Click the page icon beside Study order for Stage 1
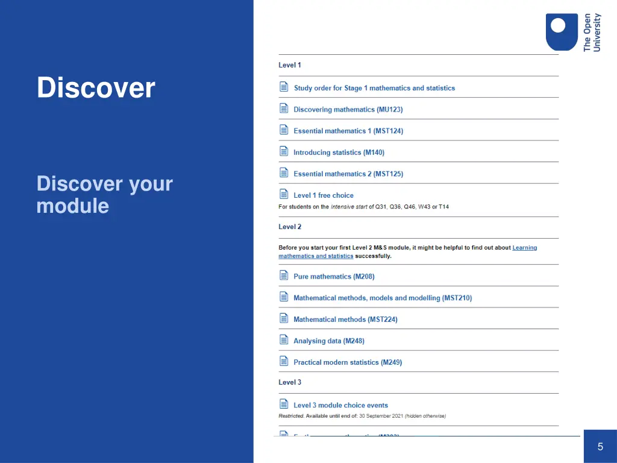 [x=284, y=87]
